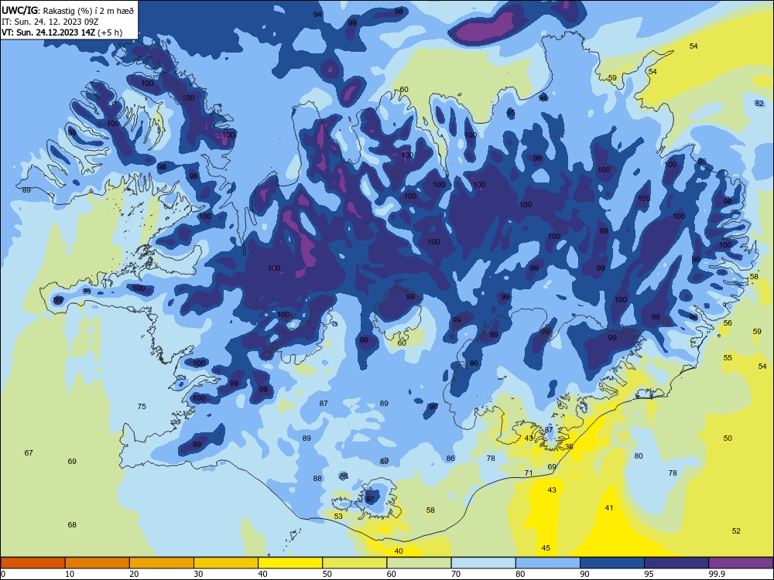Click the 'UWC/IG: Rakastig (%) í 2 m hæð' title

[x=67, y=10]
